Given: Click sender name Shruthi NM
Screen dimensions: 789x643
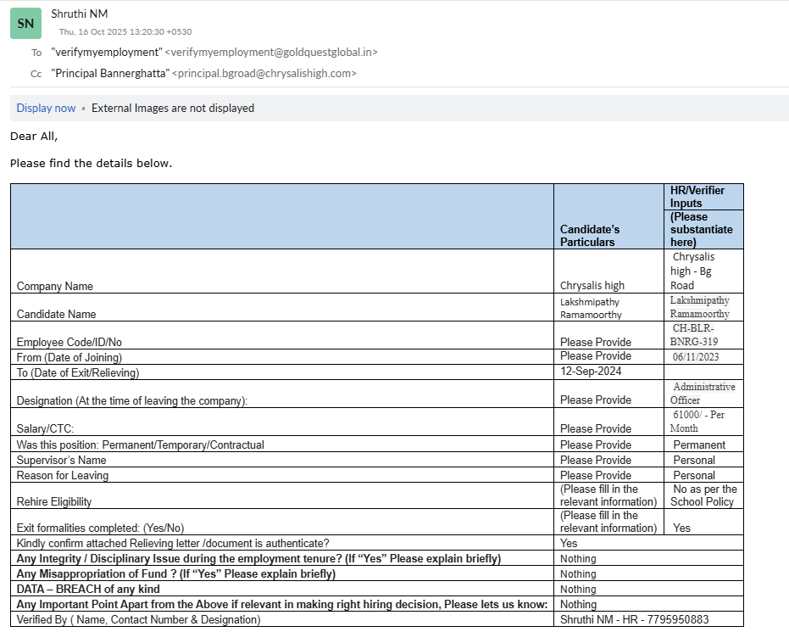Looking at the screenshot, I should point(79,14).
